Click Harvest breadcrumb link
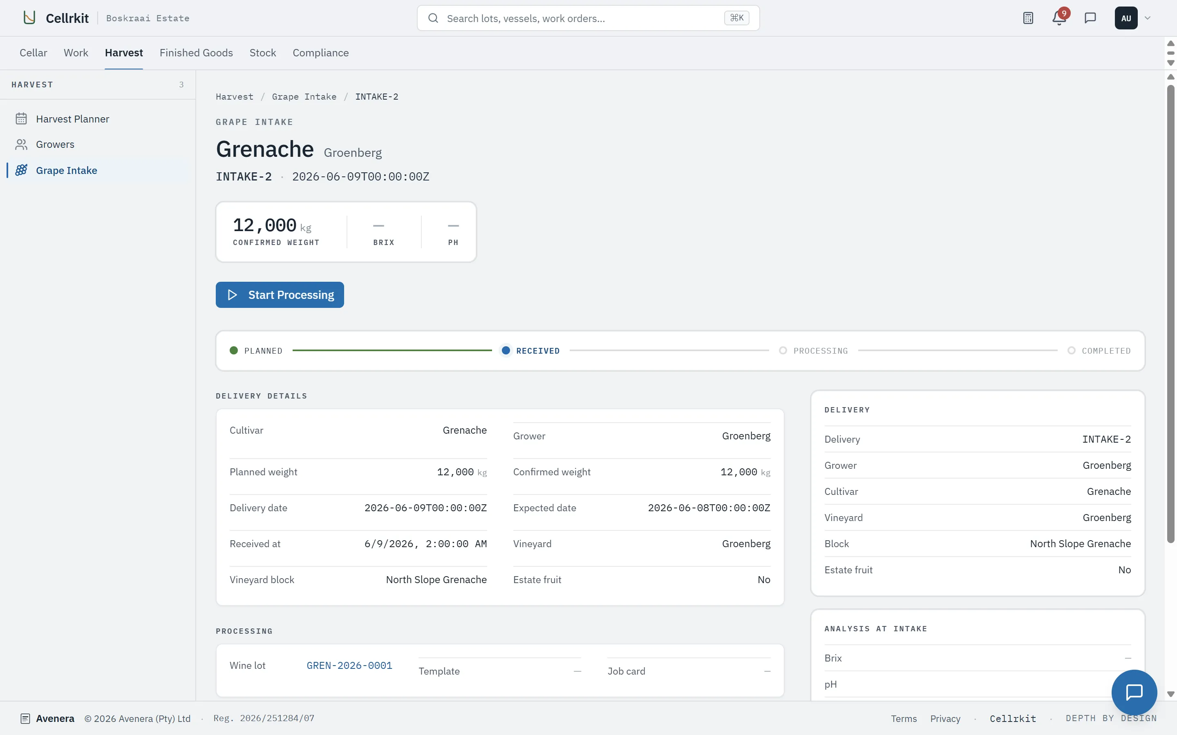 pyautogui.click(x=235, y=96)
